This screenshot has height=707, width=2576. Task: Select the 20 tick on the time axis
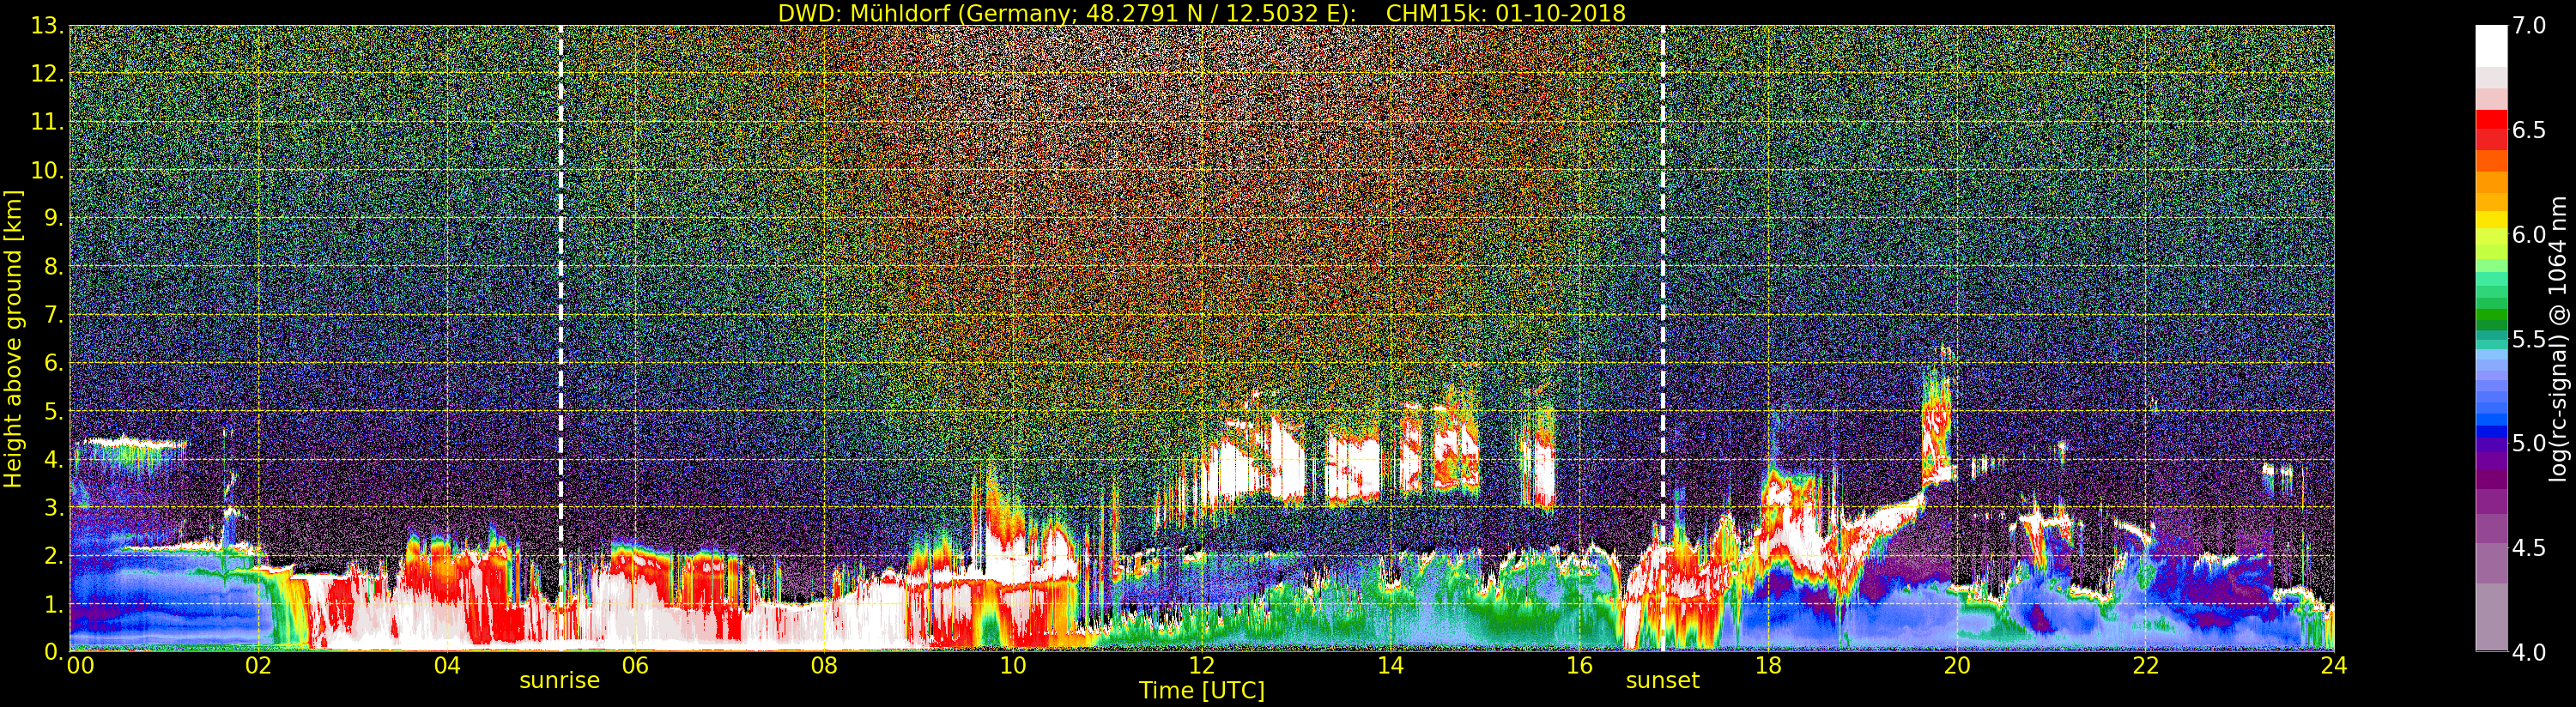click(x=1957, y=666)
